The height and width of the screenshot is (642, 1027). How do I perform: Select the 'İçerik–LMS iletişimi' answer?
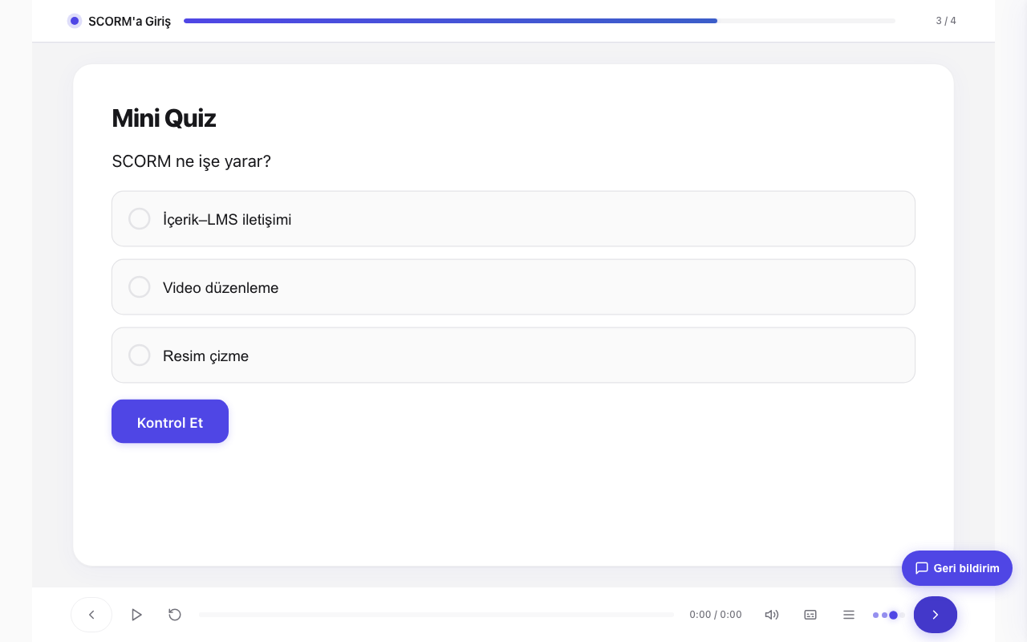click(x=513, y=219)
